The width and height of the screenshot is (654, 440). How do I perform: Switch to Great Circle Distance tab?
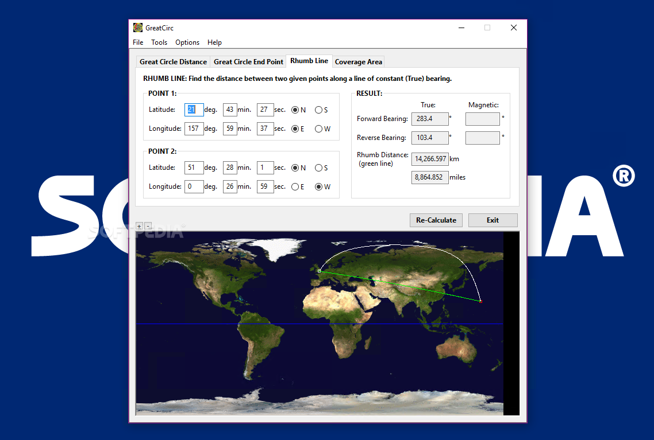pos(173,61)
